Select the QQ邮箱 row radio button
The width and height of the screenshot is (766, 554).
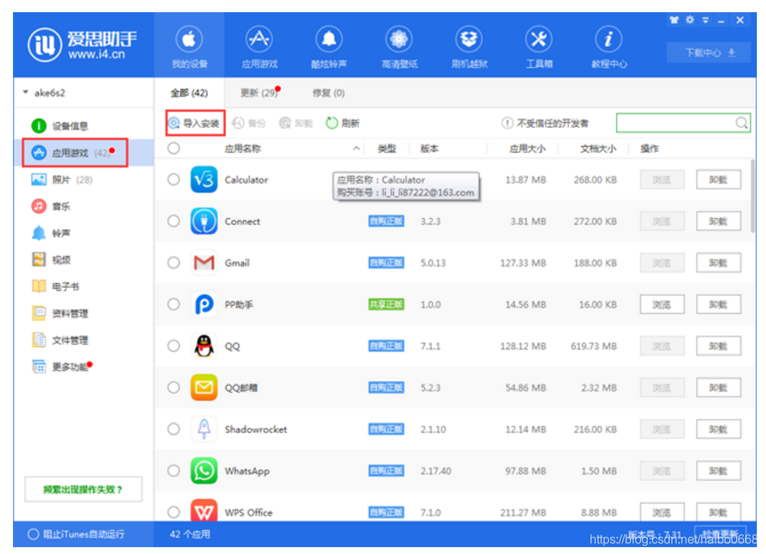pos(173,388)
